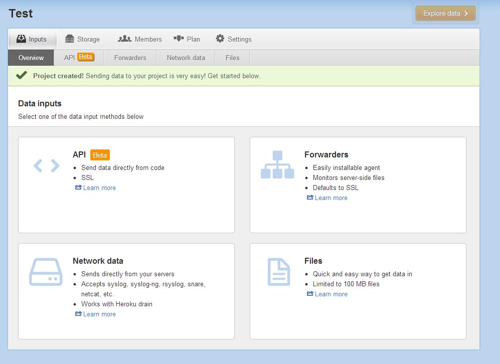Switch to the Forwarders sub-tab

pyautogui.click(x=130, y=58)
